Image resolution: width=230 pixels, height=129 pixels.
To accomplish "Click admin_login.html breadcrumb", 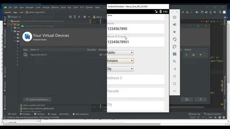I will click(x=35, y=12).
